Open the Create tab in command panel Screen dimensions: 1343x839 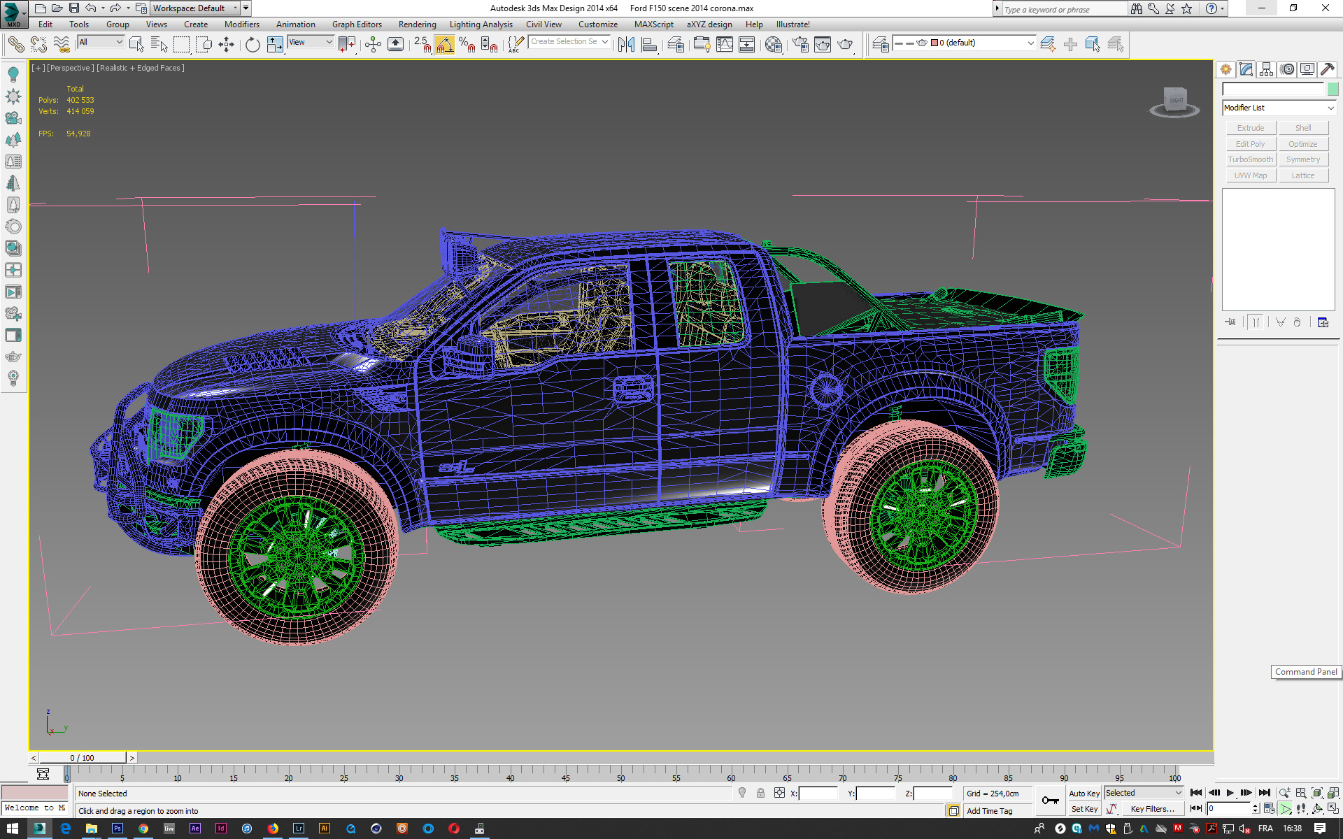[1225, 69]
